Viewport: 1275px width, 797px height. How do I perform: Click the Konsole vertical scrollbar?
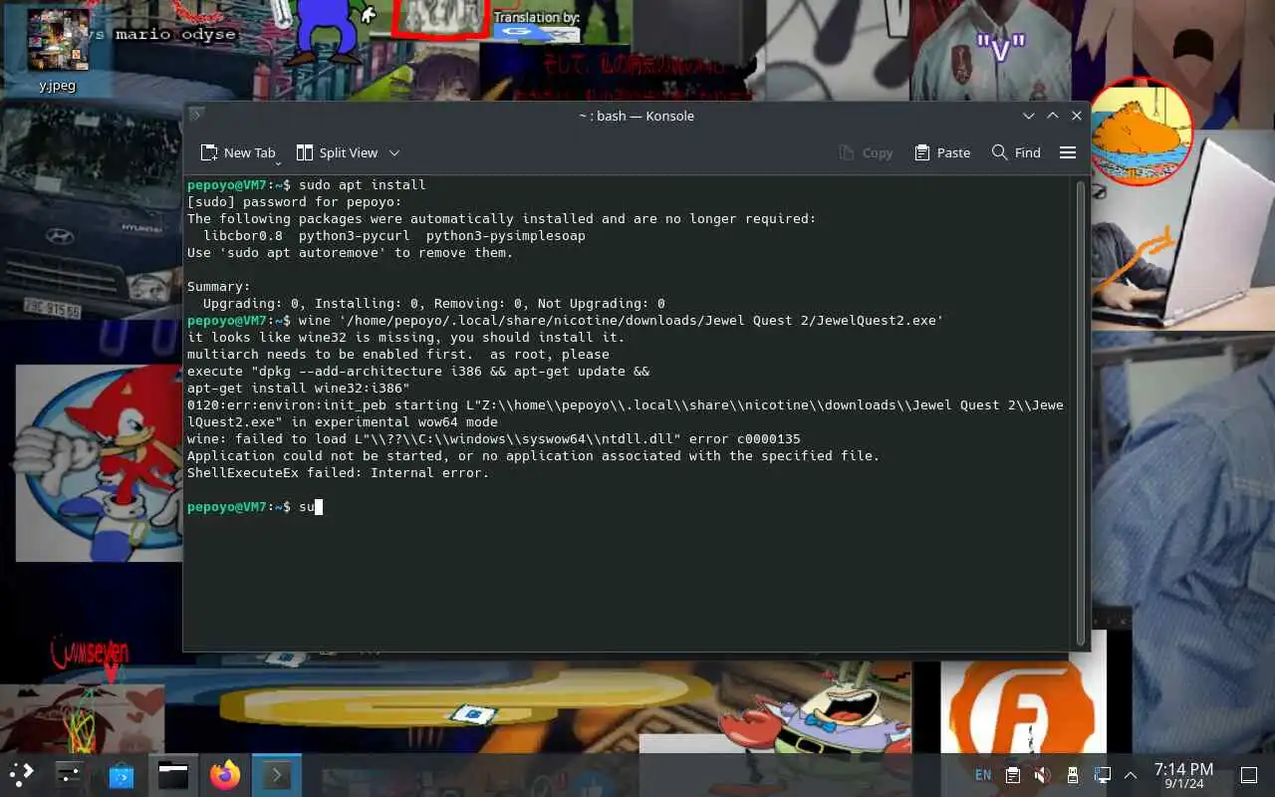(1081, 412)
